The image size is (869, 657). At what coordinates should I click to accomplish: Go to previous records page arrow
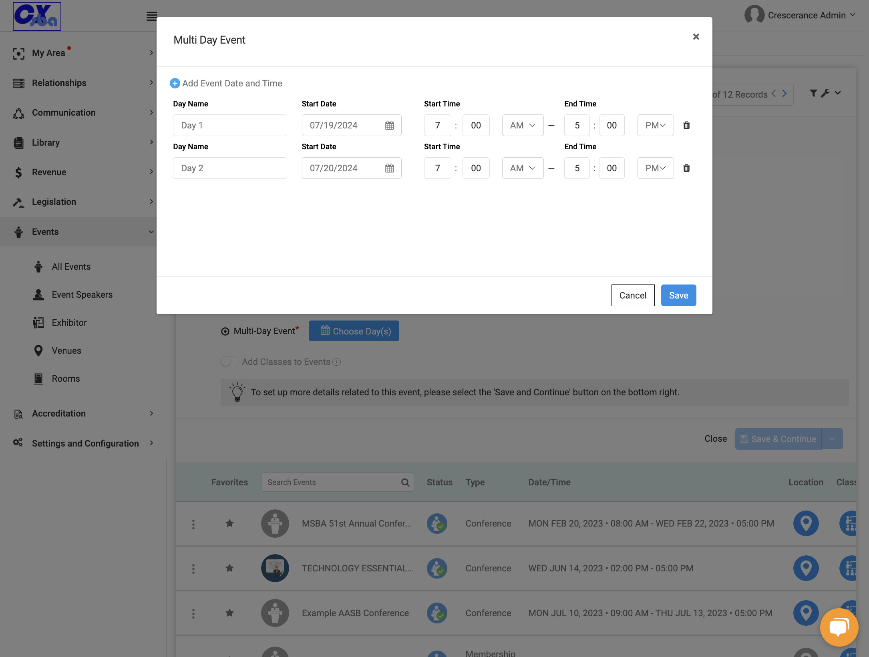tap(774, 94)
